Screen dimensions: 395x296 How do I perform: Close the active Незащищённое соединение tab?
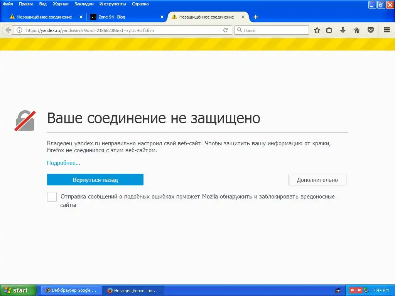click(x=243, y=17)
